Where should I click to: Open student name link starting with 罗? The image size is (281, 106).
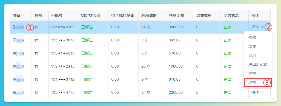(x=18, y=79)
